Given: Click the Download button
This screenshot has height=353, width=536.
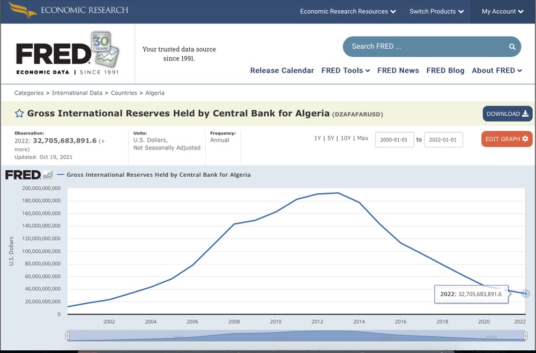Looking at the screenshot, I should pyautogui.click(x=507, y=114).
